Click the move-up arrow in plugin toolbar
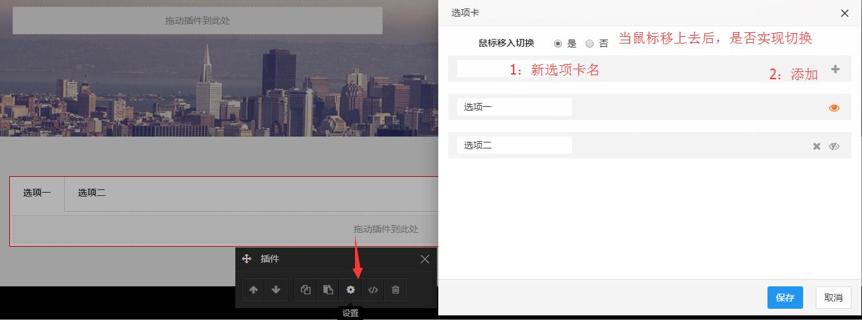This screenshot has height=320, width=862. pos(253,290)
